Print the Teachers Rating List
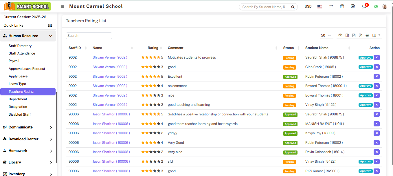The height and width of the screenshot is (176, 393). pos(367,35)
